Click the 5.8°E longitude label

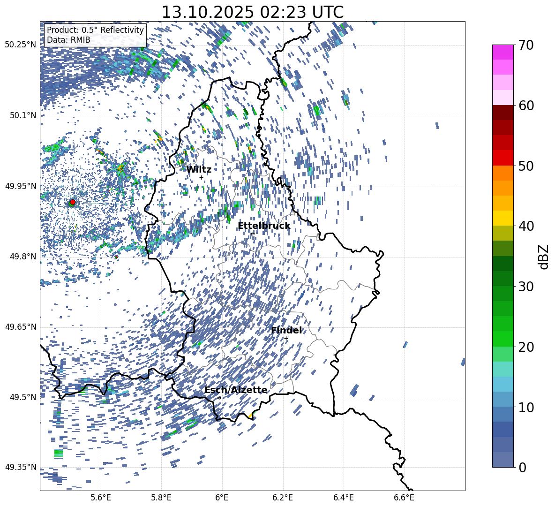click(x=161, y=498)
